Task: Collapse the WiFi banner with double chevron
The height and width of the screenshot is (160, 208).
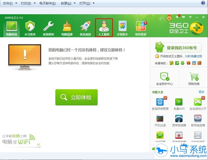Action: 38,144
